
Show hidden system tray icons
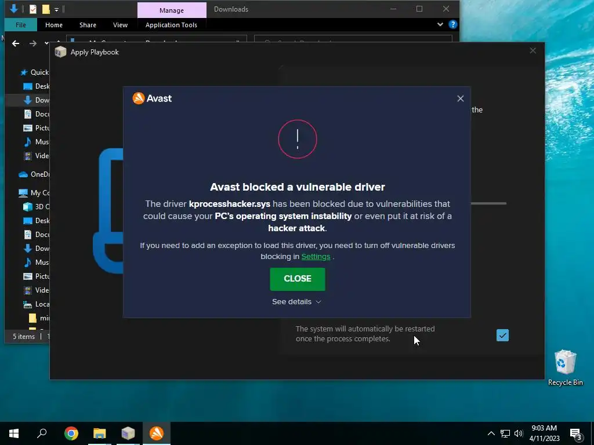click(x=491, y=433)
